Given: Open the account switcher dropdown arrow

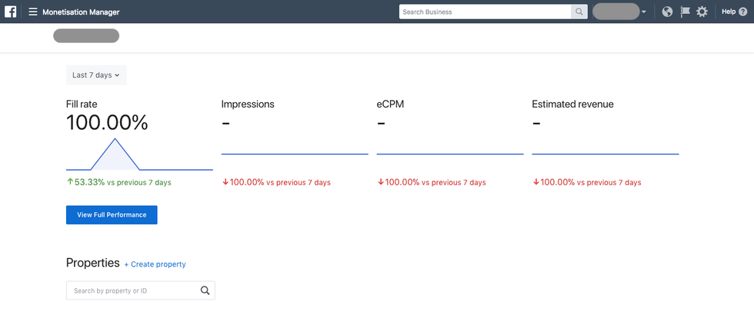Looking at the screenshot, I should pos(643,12).
